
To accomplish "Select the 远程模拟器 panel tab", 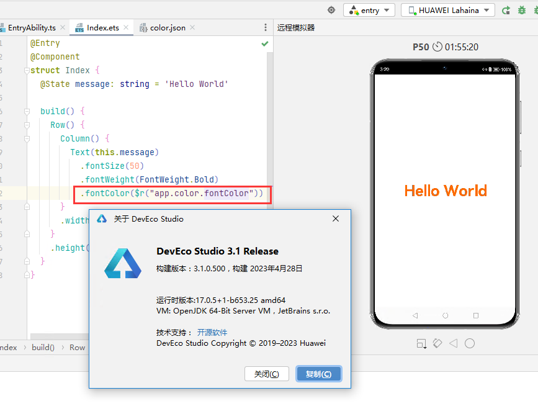I will 296,28.
